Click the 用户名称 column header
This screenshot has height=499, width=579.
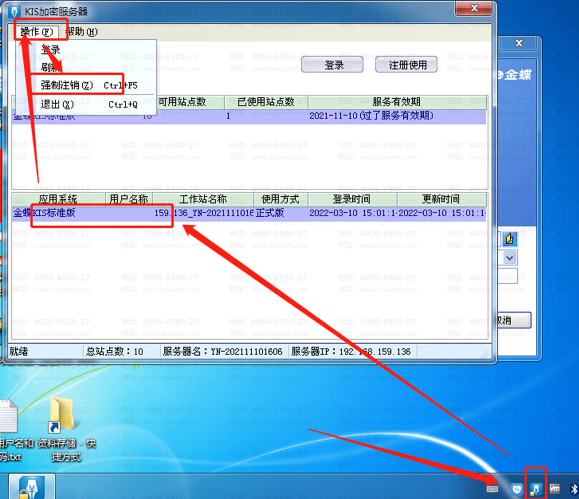pos(129,199)
